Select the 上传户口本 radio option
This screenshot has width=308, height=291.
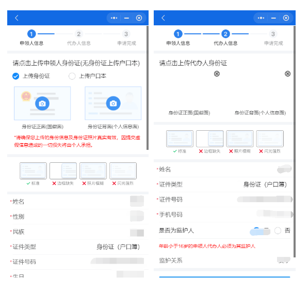(x=72, y=76)
